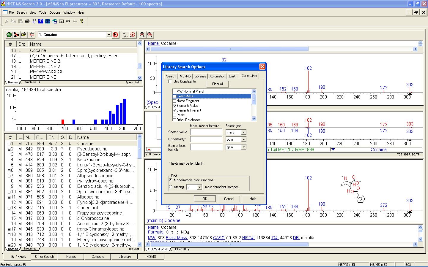Click the green Go search button
Viewport: 428px width, 267px height.
pyautogui.click(x=9, y=35)
